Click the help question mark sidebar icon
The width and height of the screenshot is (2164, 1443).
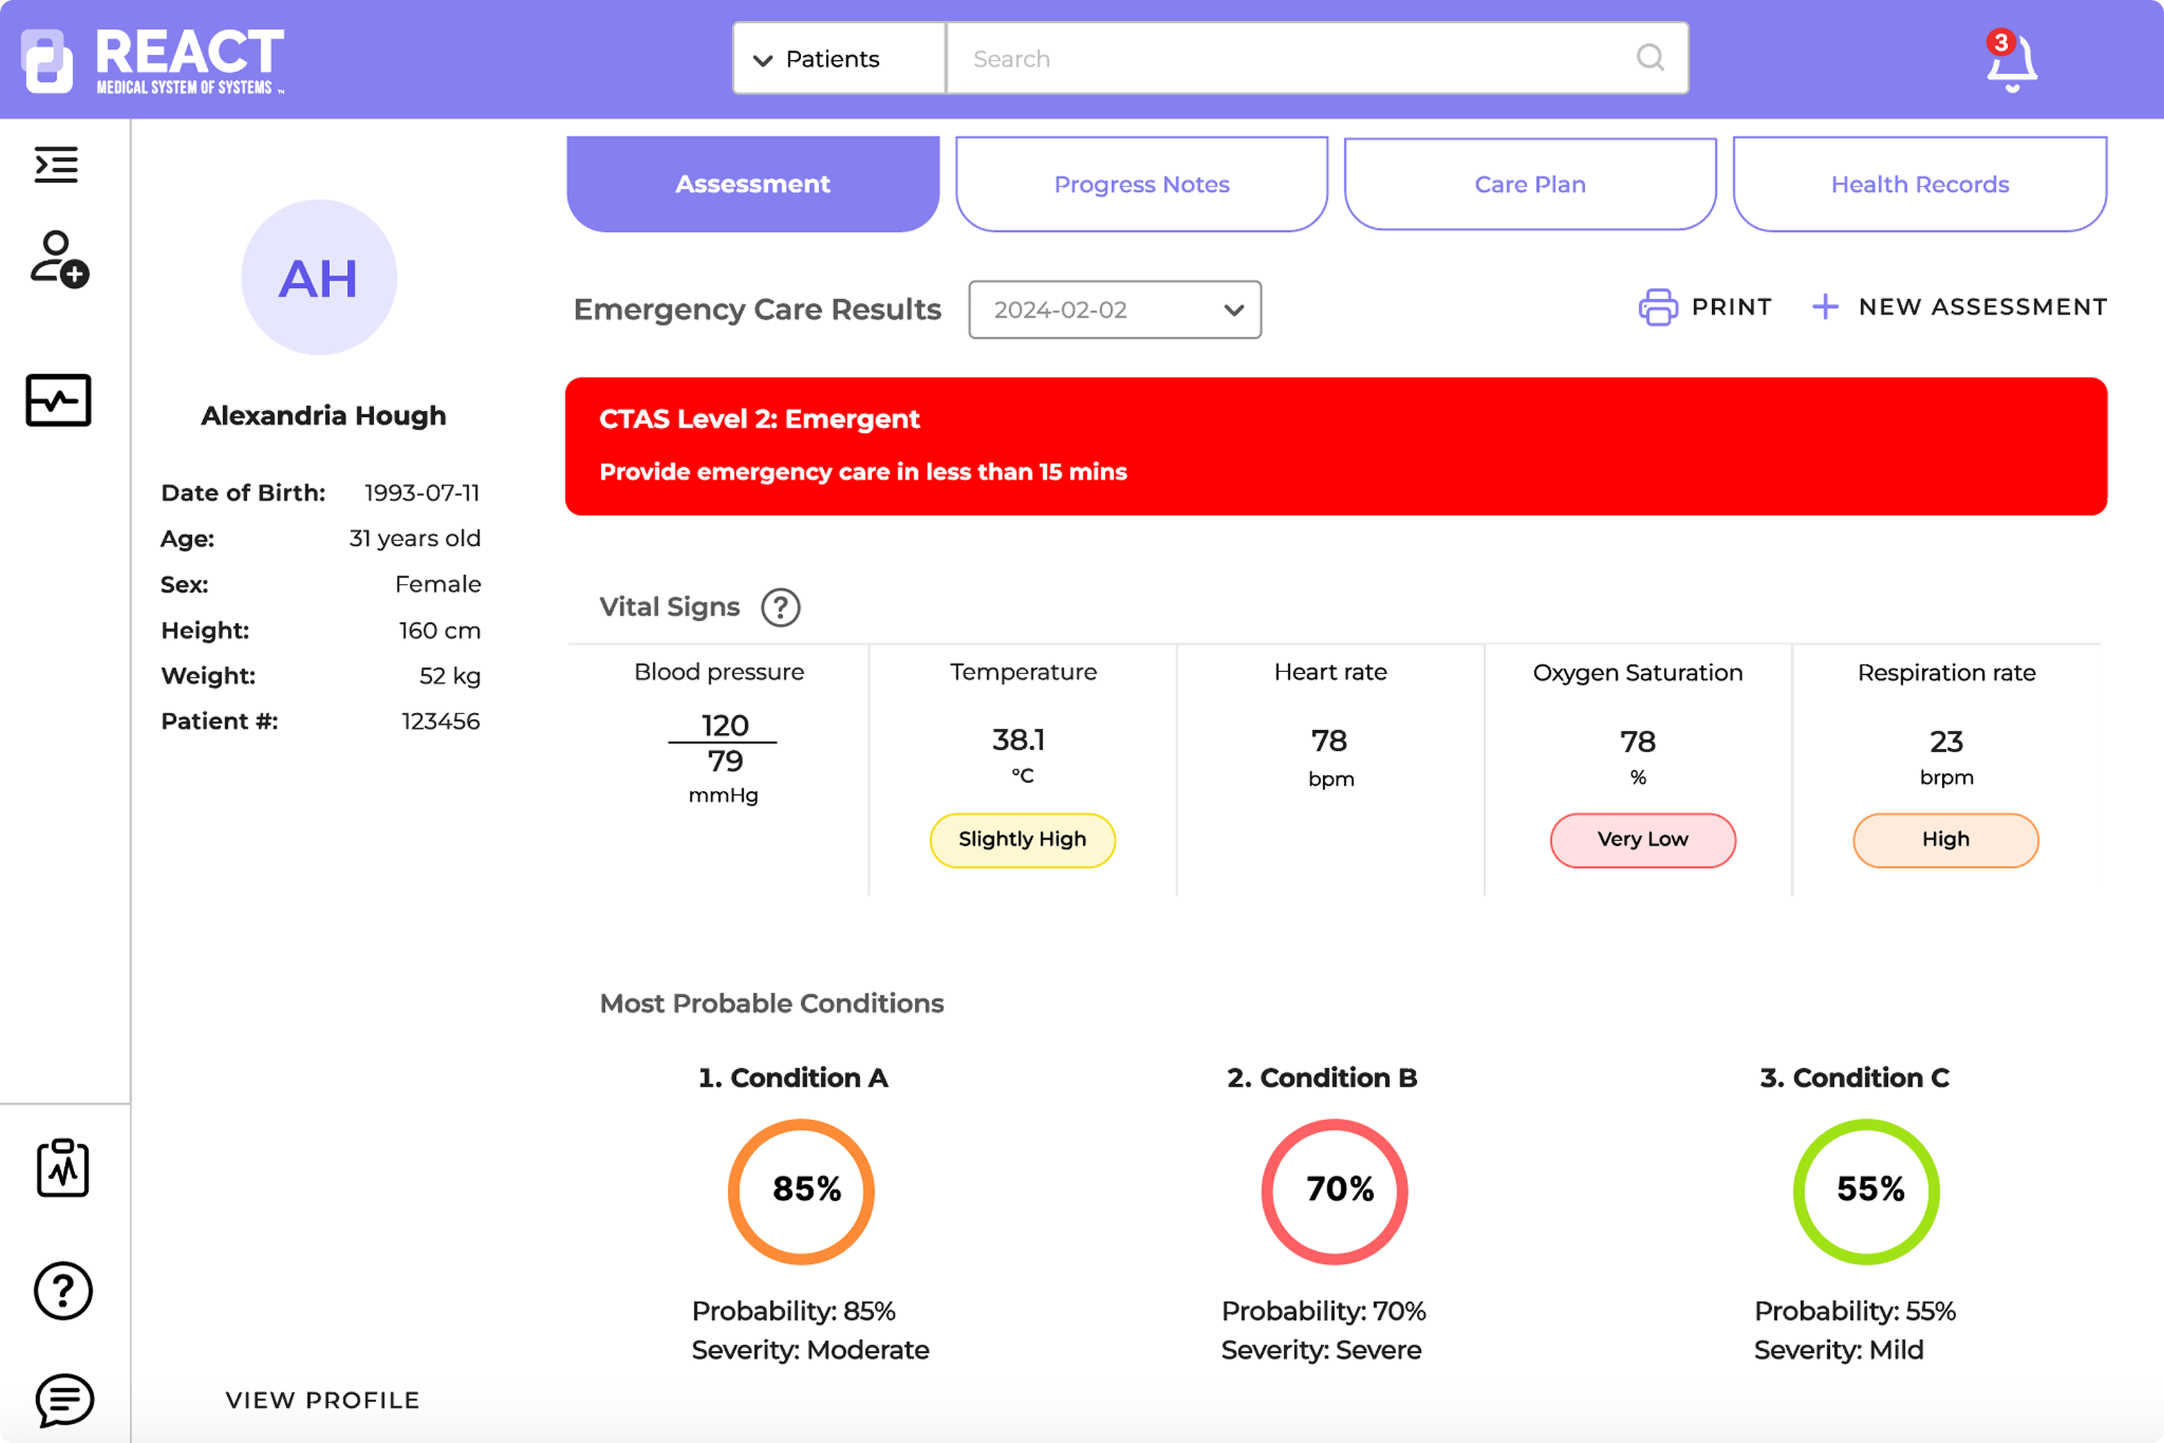[63, 1290]
